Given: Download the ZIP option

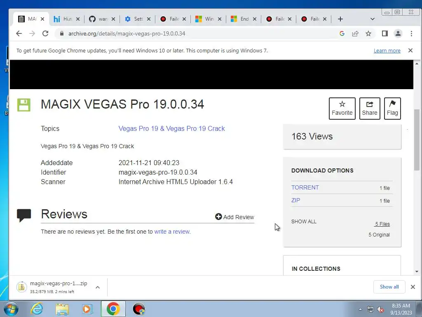Looking at the screenshot, I should [295, 200].
